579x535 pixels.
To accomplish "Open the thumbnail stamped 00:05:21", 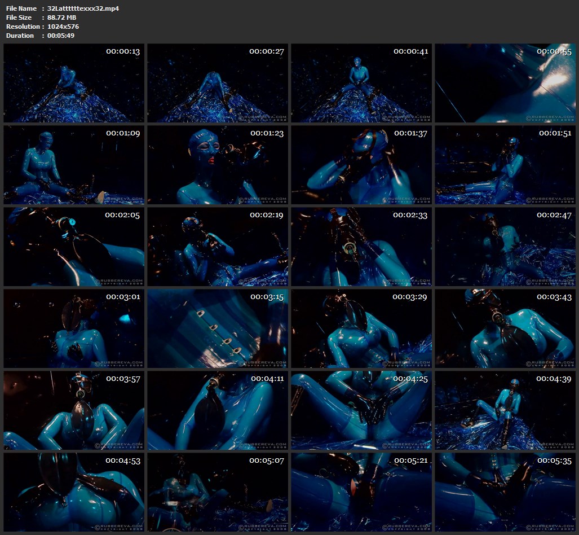I will pyautogui.click(x=361, y=493).
